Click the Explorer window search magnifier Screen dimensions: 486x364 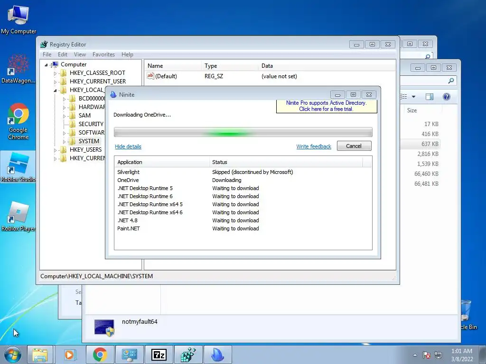451,81
